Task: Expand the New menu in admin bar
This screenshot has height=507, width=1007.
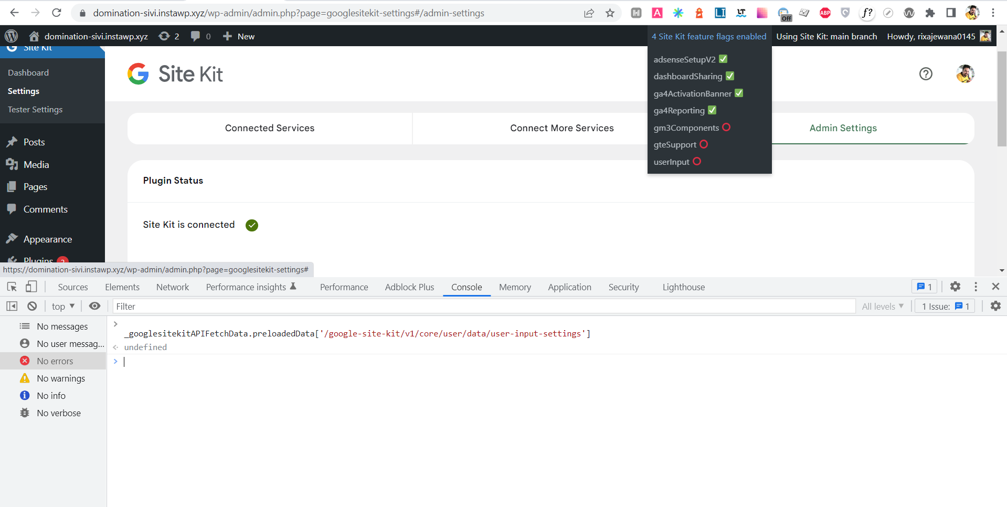Action: pos(238,36)
